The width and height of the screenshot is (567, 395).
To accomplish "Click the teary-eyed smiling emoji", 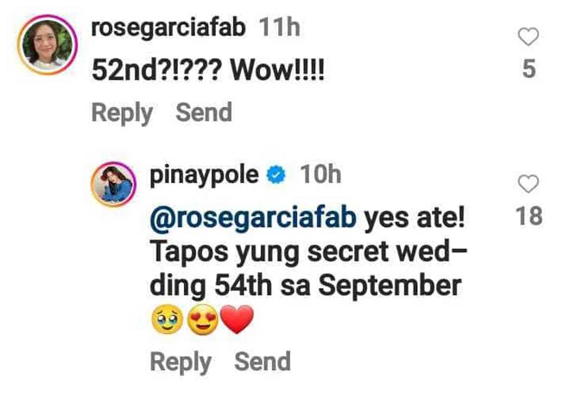I will click(x=167, y=320).
